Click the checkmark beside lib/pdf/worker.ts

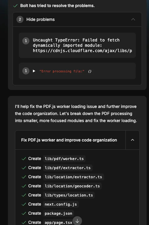click(x=24, y=159)
